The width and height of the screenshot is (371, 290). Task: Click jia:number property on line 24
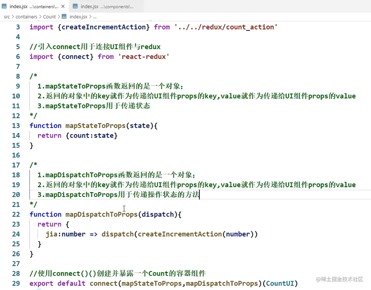(x=65, y=234)
